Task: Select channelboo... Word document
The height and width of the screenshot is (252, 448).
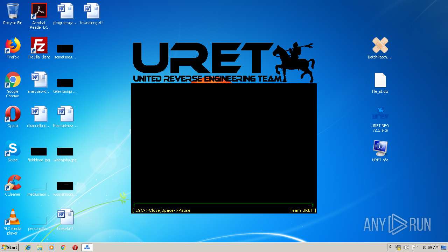Action: (39, 117)
